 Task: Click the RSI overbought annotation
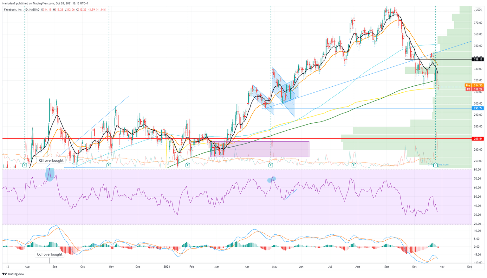pos(51,160)
